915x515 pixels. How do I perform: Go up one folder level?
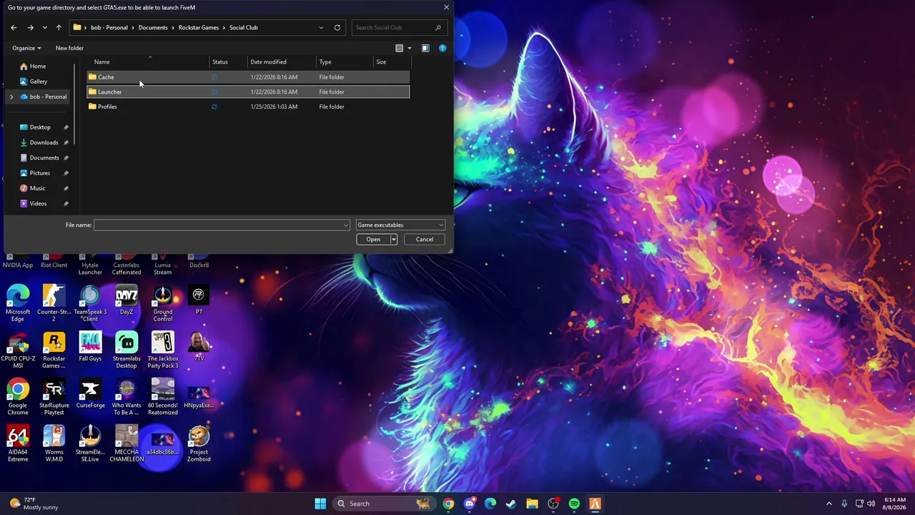(x=59, y=28)
